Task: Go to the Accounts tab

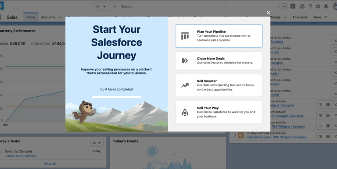Action: tap(48, 17)
